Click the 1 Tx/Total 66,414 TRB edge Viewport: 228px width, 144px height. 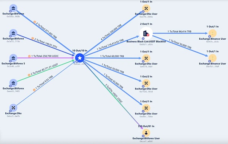coord(179,31)
